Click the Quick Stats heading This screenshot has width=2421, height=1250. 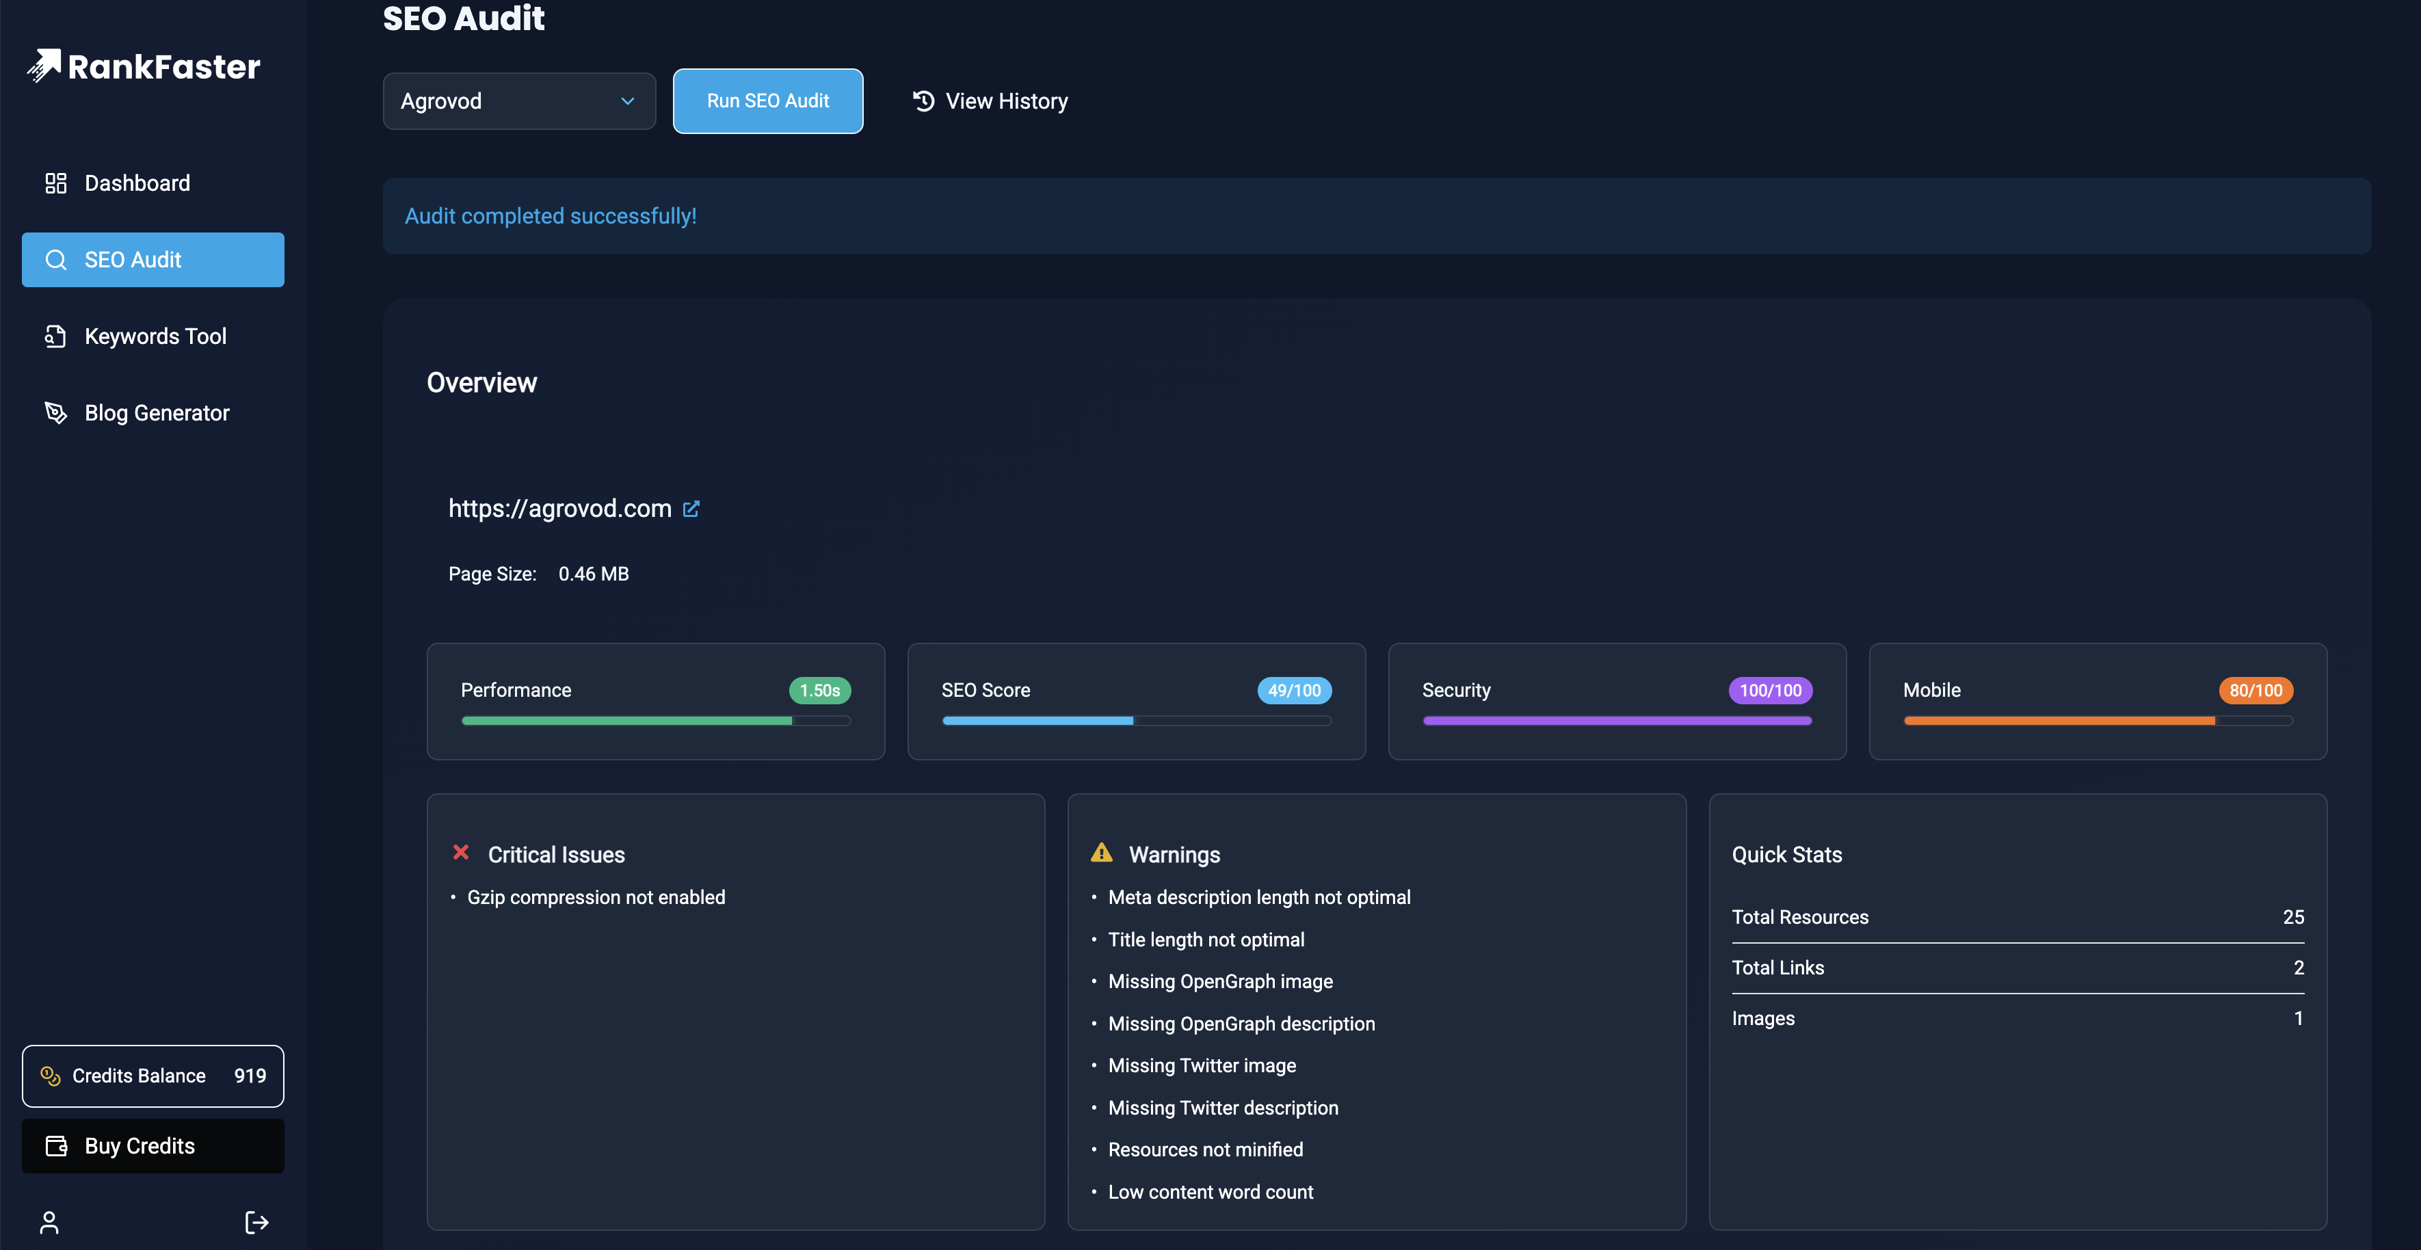click(1786, 854)
